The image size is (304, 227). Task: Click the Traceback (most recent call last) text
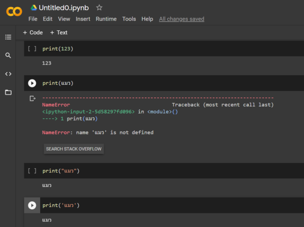pyautogui.click(x=223, y=105)
